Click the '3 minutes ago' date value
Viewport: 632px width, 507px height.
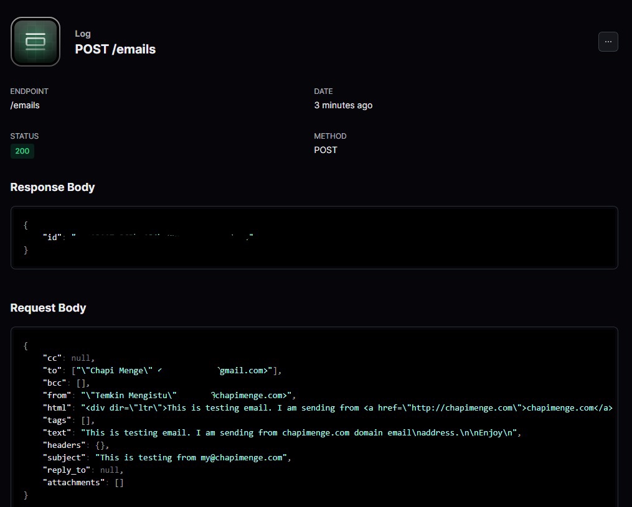point(343,105)
